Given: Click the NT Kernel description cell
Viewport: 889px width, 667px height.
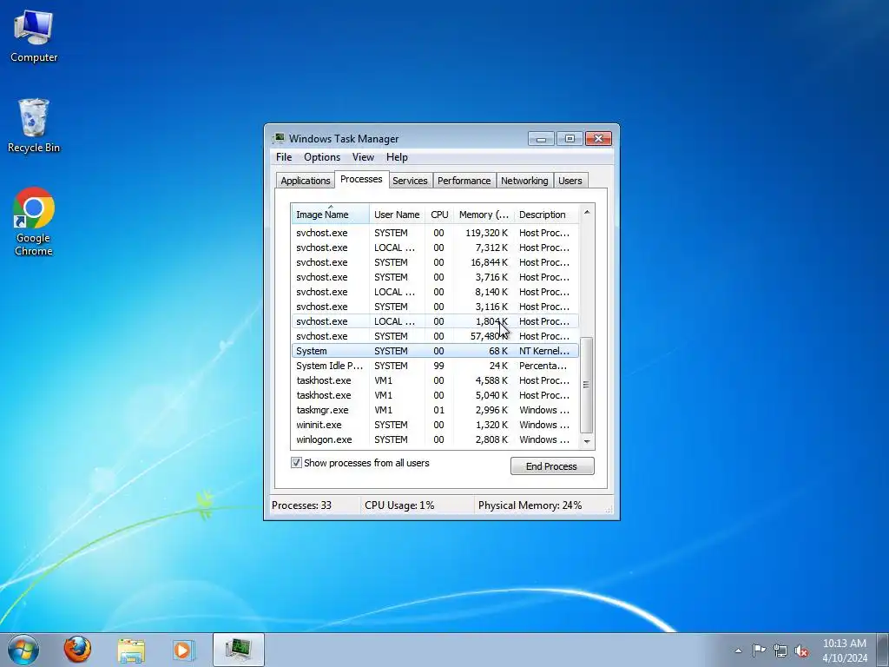Looking at the screenshot, I should click(x=544, y=351).
